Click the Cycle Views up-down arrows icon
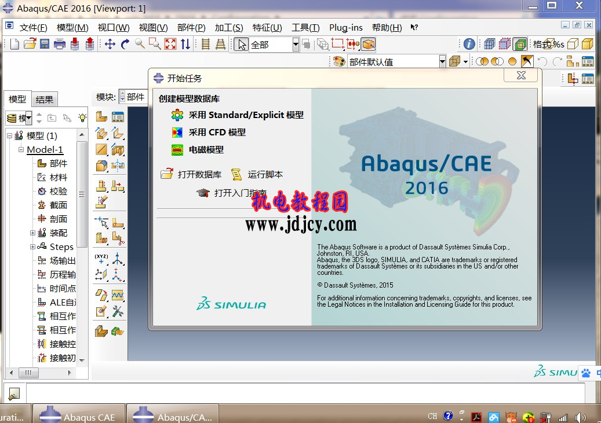Viewport: 601px width, 423px height. [185, 44]
